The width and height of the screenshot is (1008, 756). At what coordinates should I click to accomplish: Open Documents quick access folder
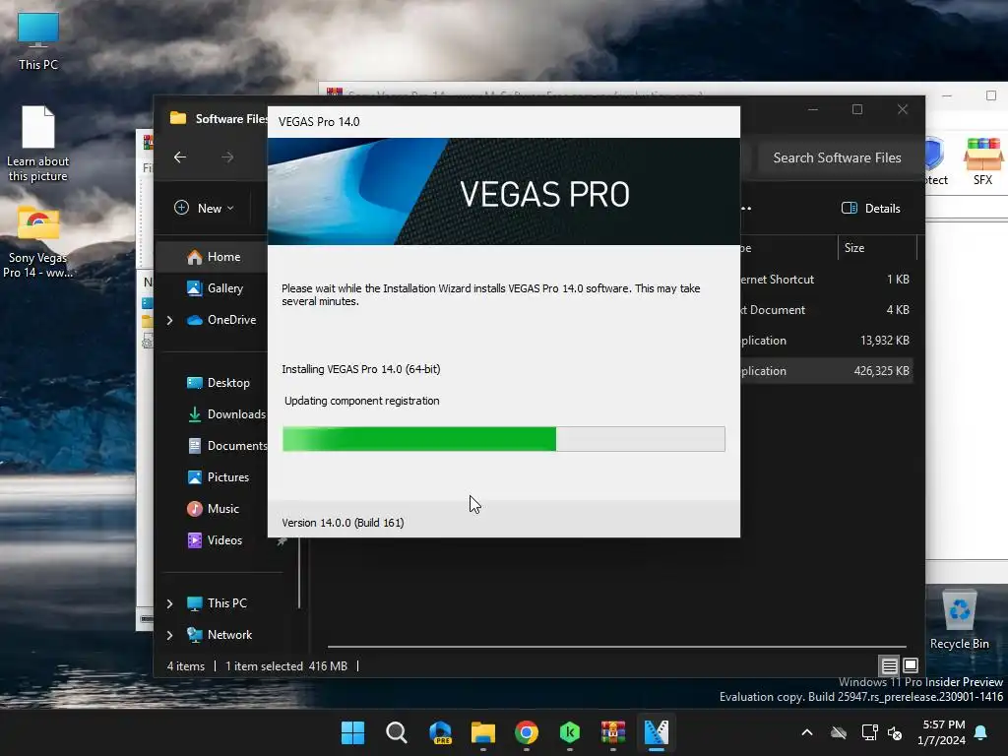coord(226,446)
